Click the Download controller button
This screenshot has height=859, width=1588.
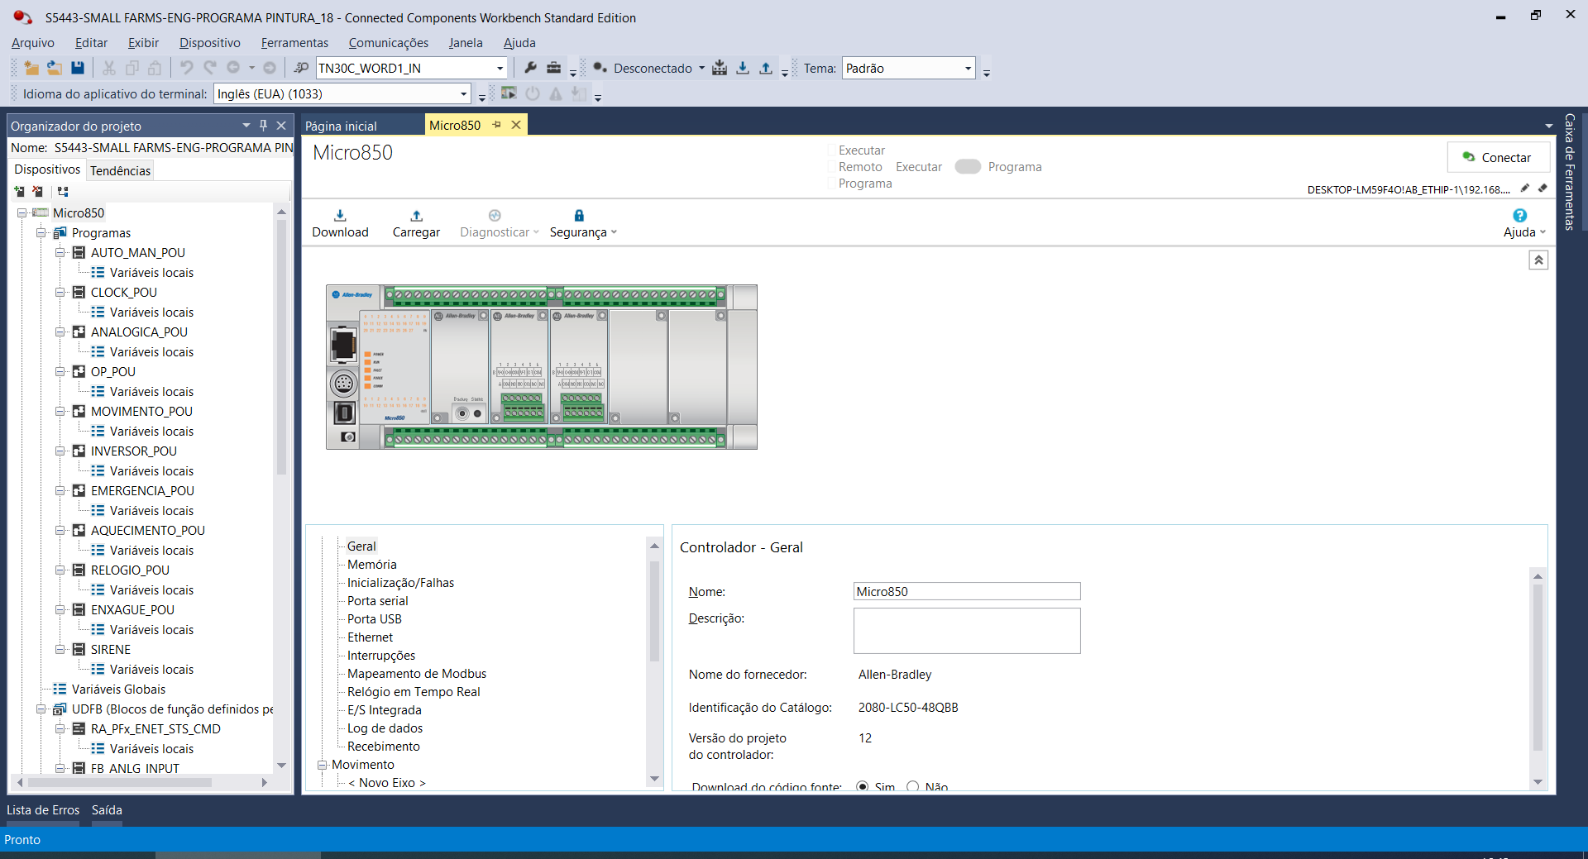(340, 223)
